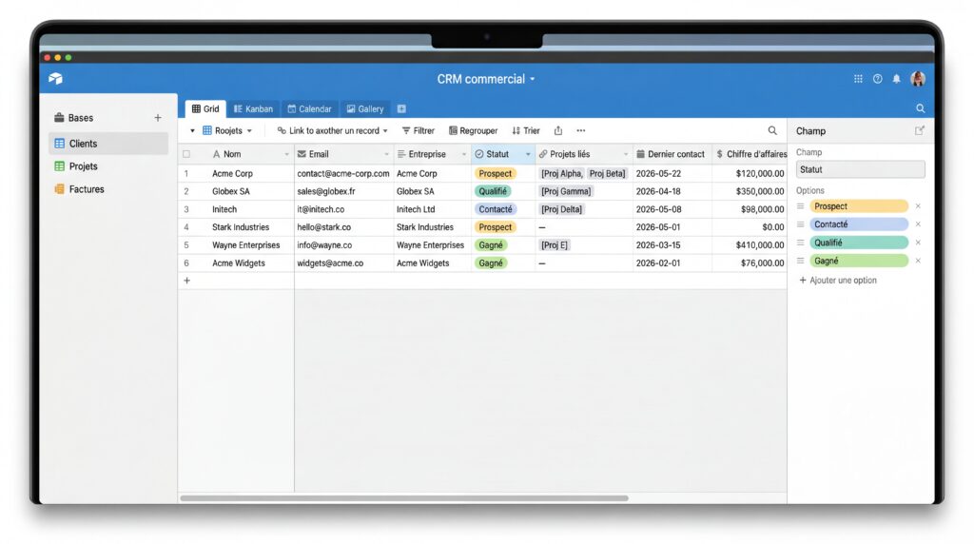Click the share/export icon in toolbar

[x=557, y=130]
